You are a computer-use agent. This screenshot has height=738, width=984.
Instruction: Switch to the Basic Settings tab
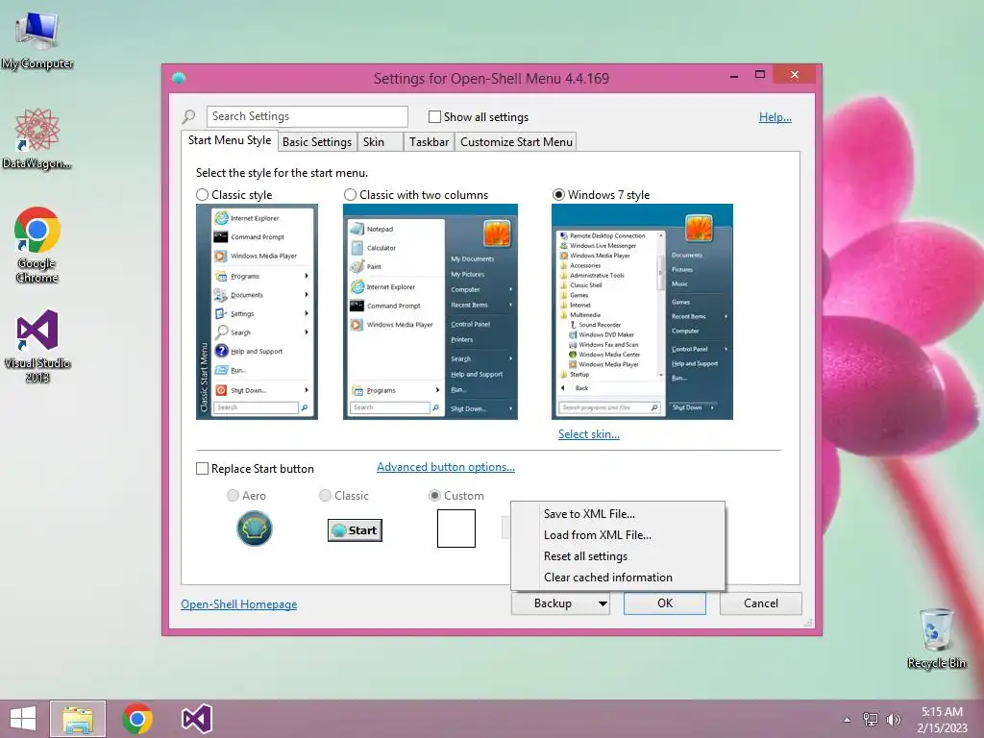coord(317,142)
